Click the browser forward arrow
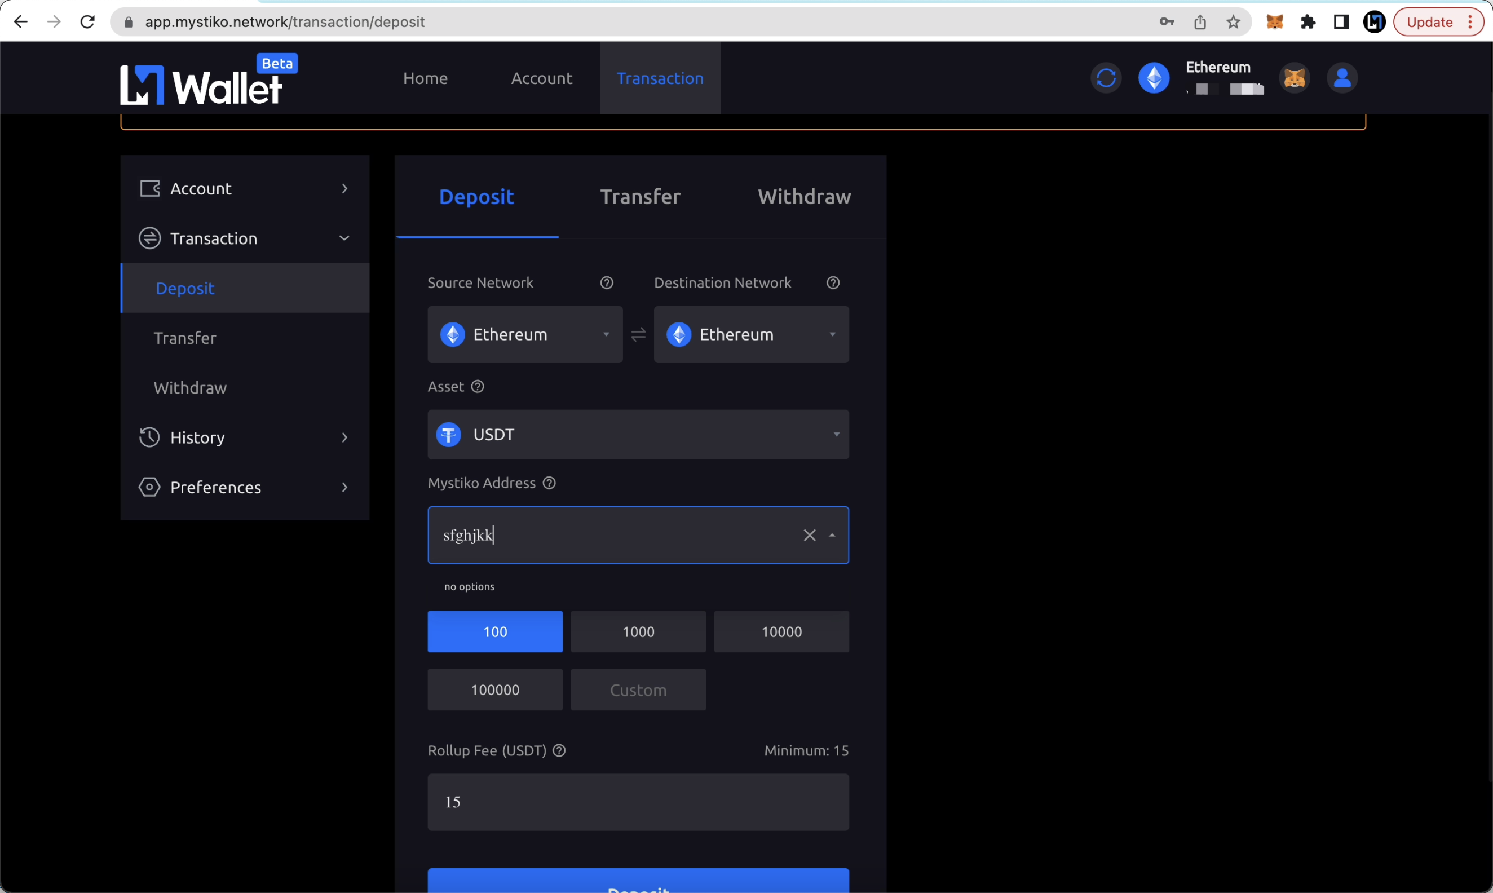 pyautogui.click(x=54, y=22)
